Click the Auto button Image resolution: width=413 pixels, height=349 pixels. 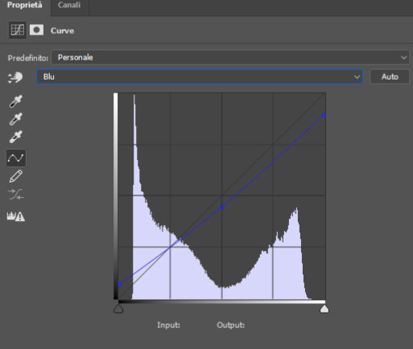point(390,77)
